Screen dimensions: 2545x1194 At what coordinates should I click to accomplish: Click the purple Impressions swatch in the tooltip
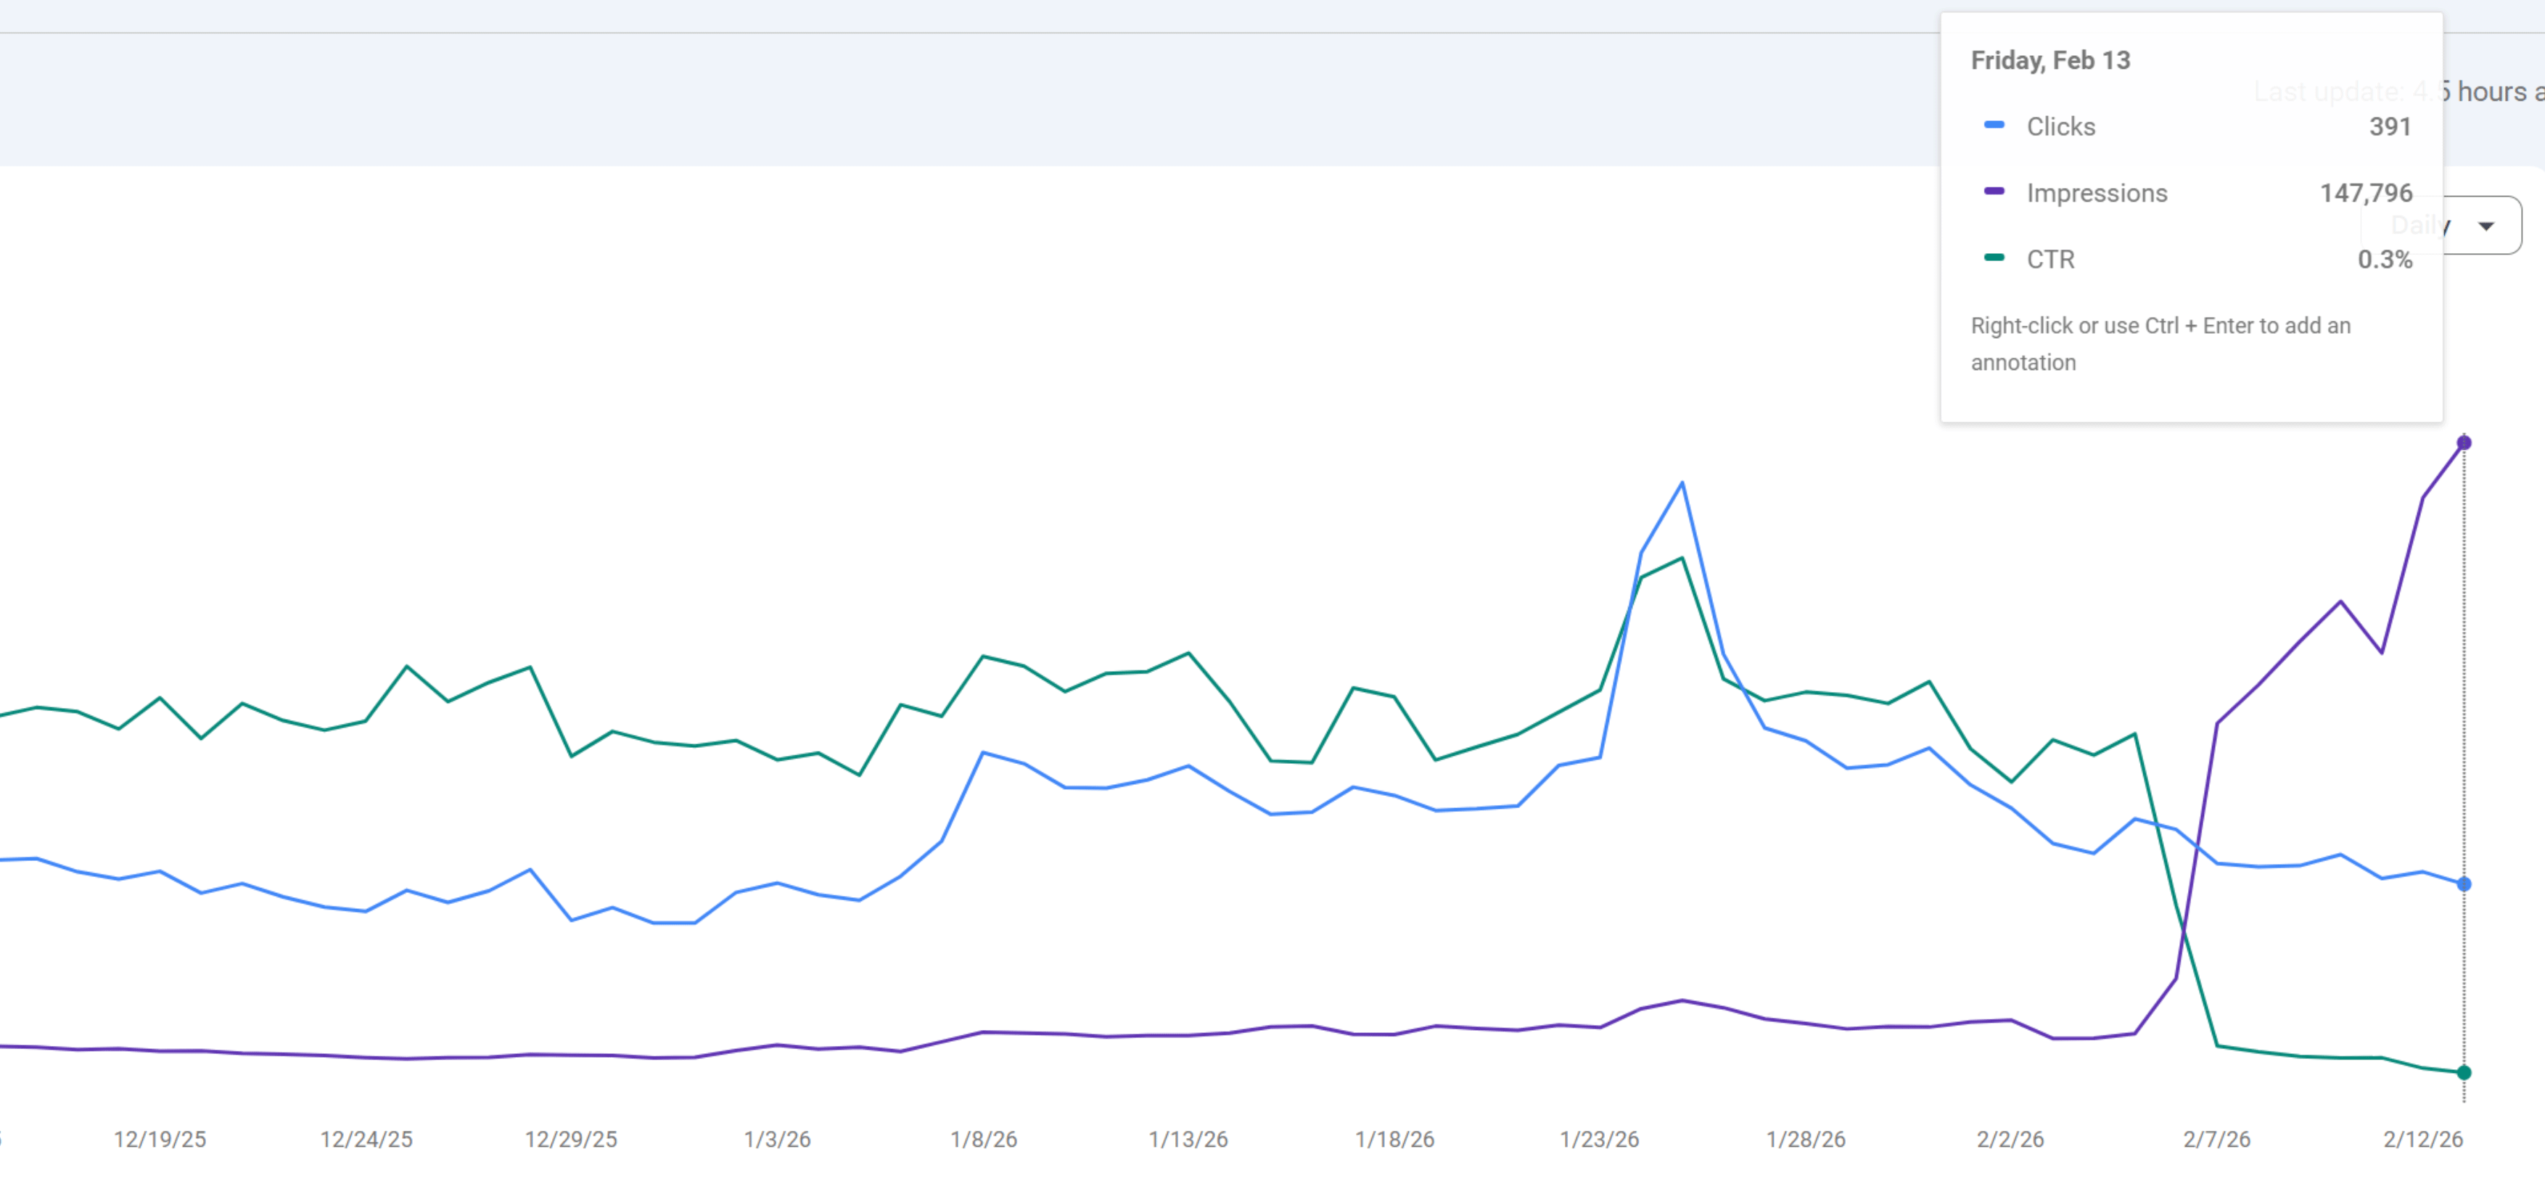click(x=1994, y=192)
